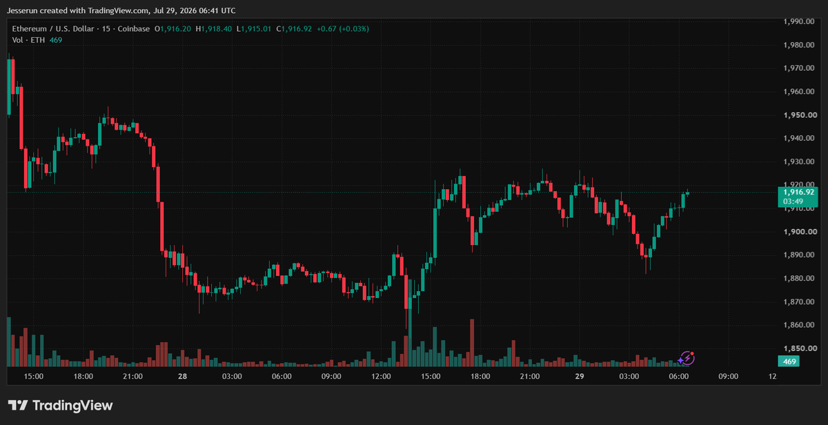Click the Vol · ETH indicator label
The height and width of the screenshot is (425, 828).
point(28,40)
